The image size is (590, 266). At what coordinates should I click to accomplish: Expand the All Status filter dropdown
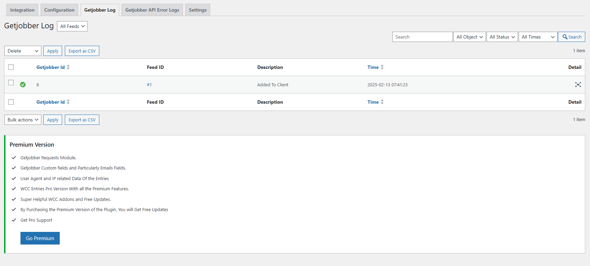[x=502, y=37]
